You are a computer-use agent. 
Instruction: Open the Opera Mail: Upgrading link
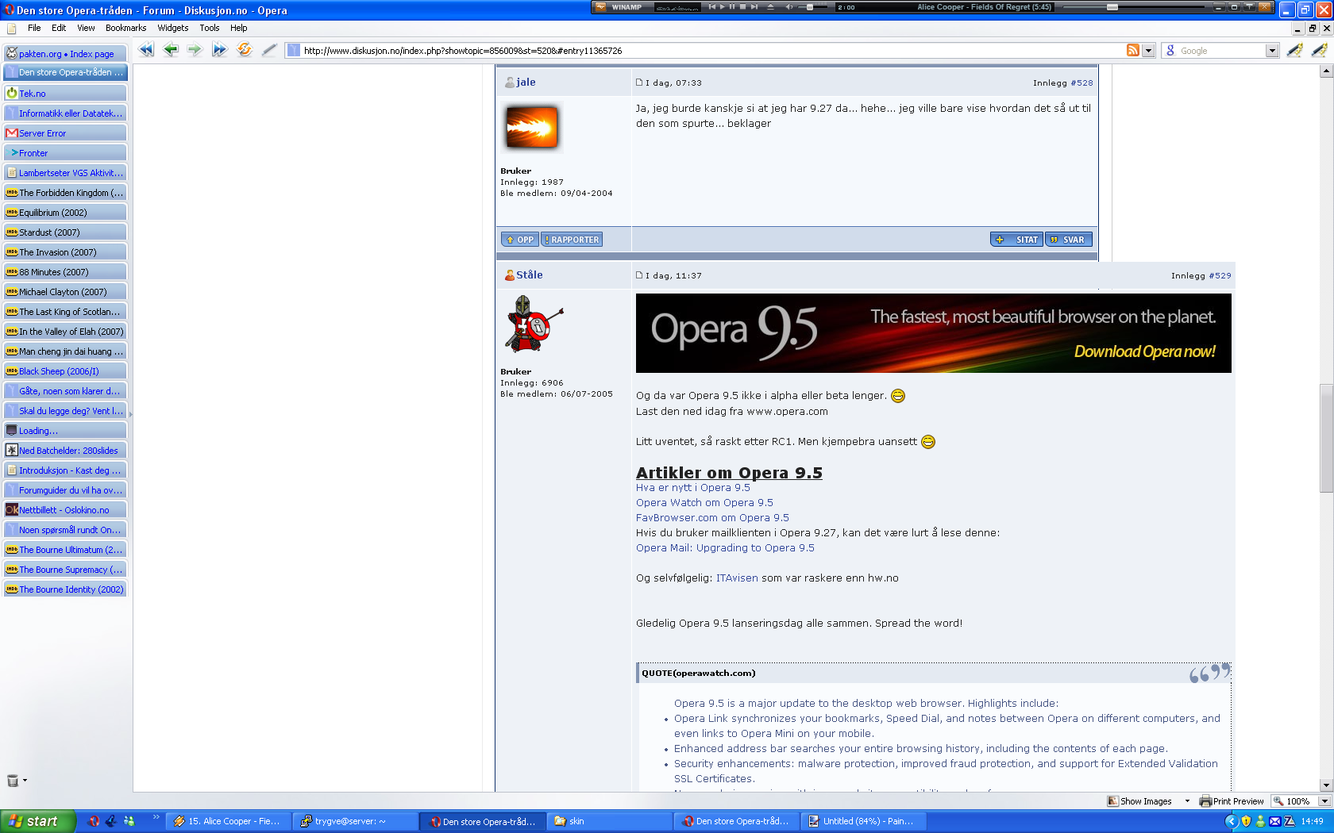point(725,548)
